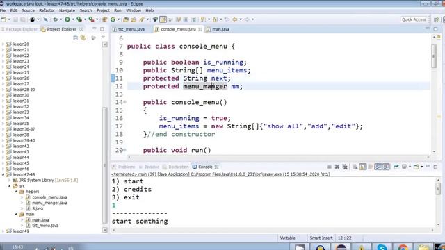This screenshot has height=250, width=445.
Task: Switch to the Problems tab
Action: pyautogui.click(x=124, y=167)
